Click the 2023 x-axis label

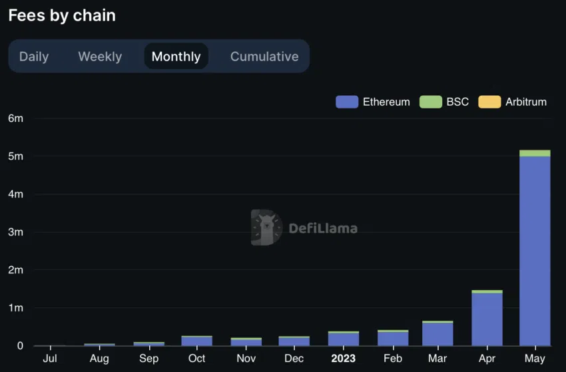point(344,358)
